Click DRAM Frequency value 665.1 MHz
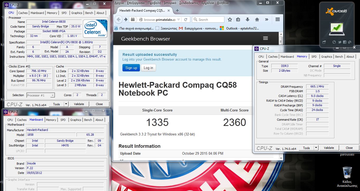This screenshot has width=360, height=191. coord(318,86)
